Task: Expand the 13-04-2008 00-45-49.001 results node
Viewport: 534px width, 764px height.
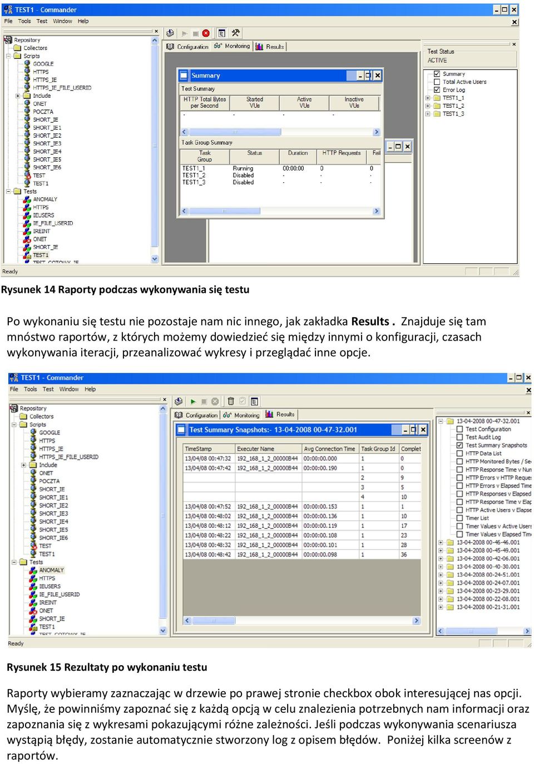Action: pyautogui.click(x=441, y=551)
